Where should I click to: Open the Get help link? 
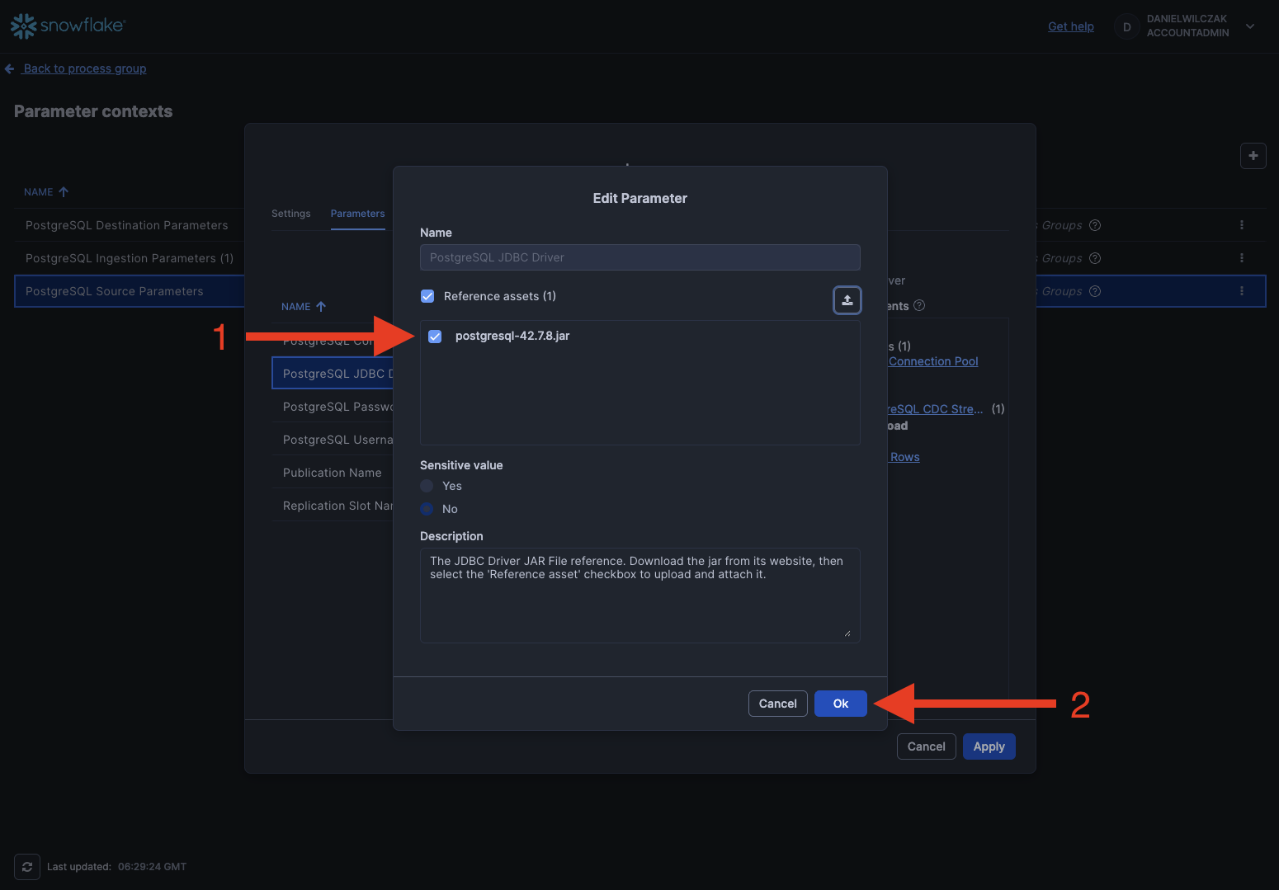1070,26
